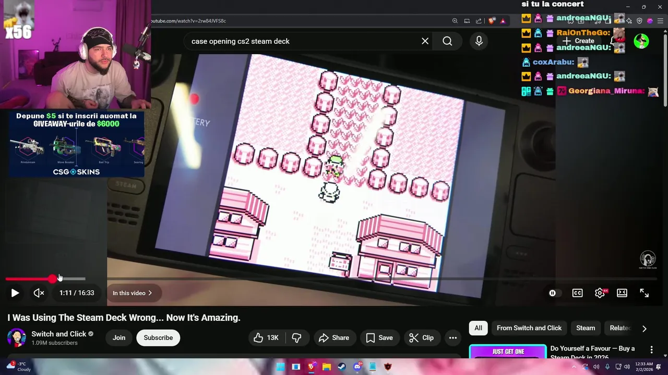The height and width of the screenshot is (375, 668).
Task: Open the 'Do Yourself a Favour' video title
Action: coord(592,352)
